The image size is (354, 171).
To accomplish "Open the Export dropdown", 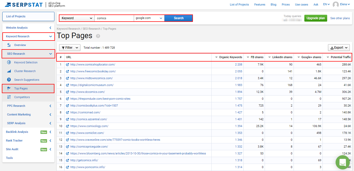I will coord(339,48).
